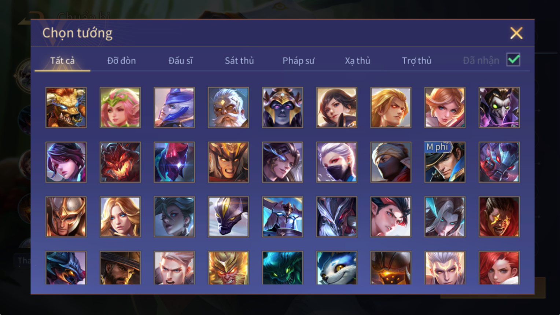Pick the red-haired woman hero portrait
Screen dimensions: 560x315
pos(499,268)
